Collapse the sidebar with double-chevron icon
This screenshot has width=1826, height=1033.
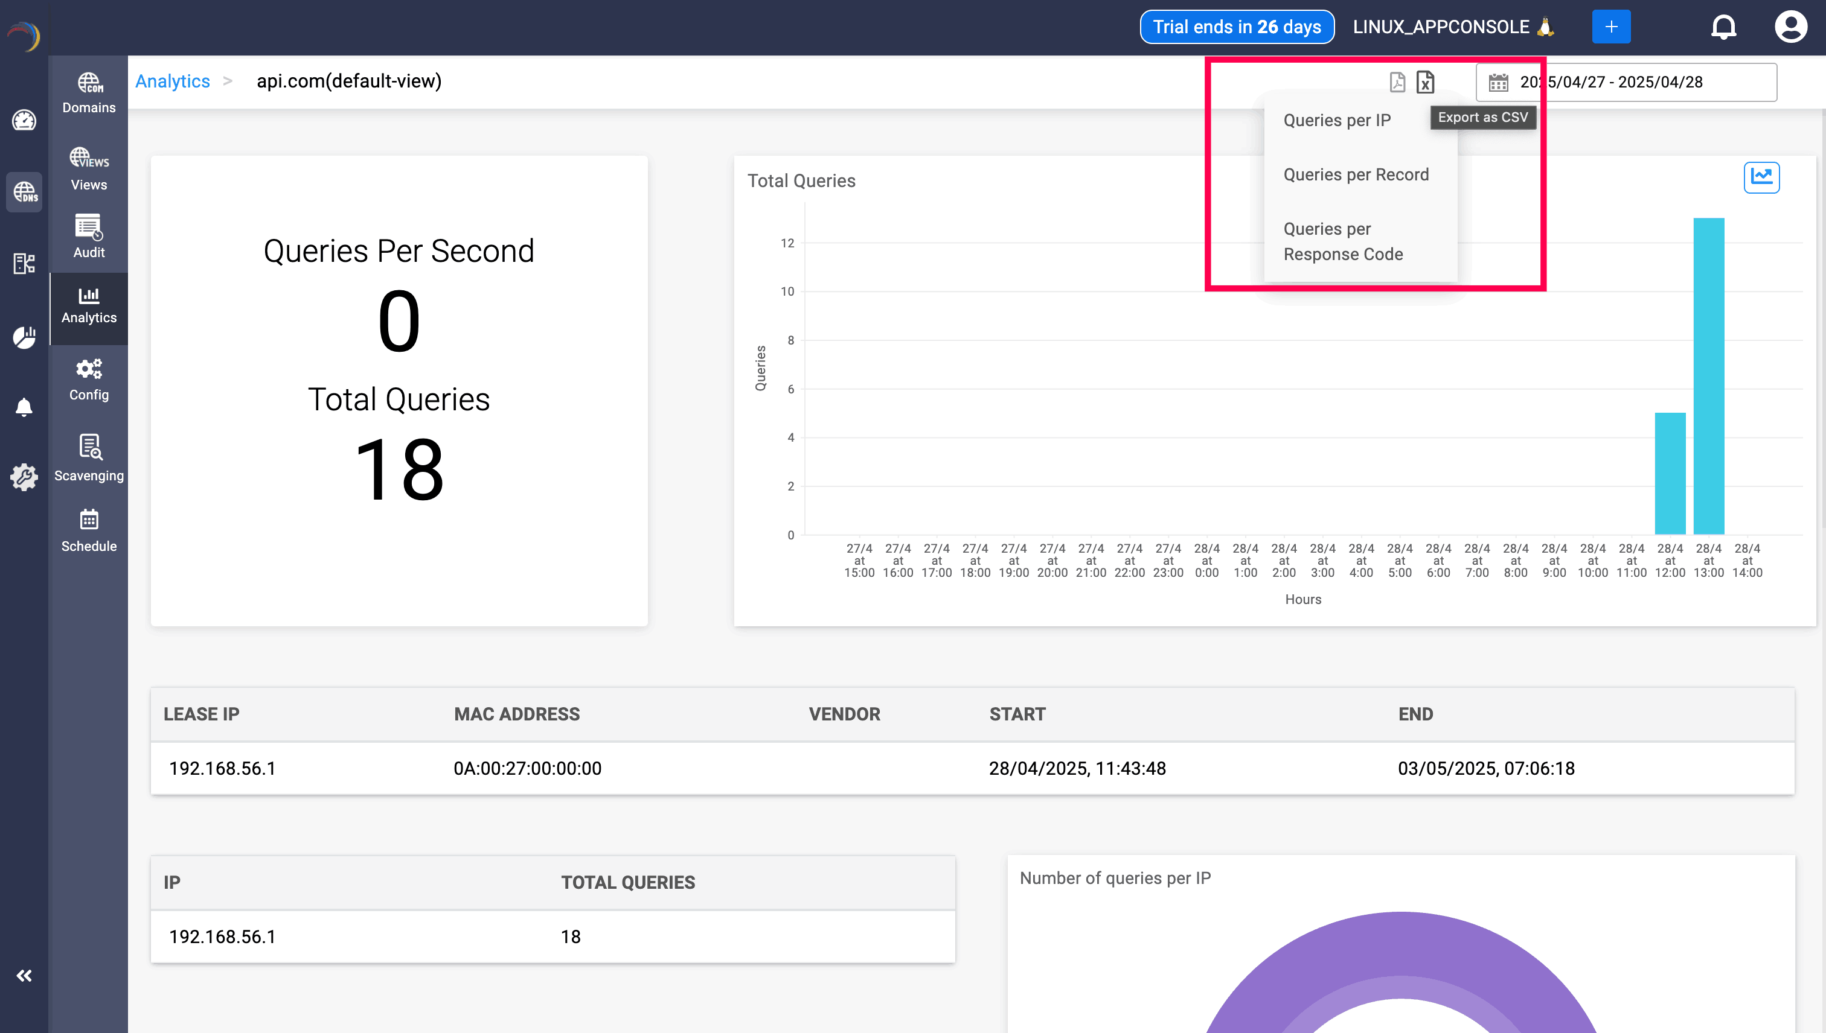point(24,976)
